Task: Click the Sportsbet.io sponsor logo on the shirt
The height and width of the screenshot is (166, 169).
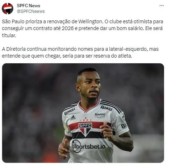Action: click(89, 146)
